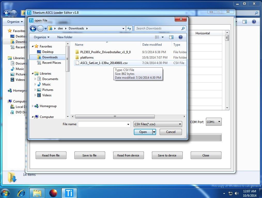Select Desktop under Favorites in dialog
Image resolution: width=262 pixels, height=198 pixels.
point(48,52)
